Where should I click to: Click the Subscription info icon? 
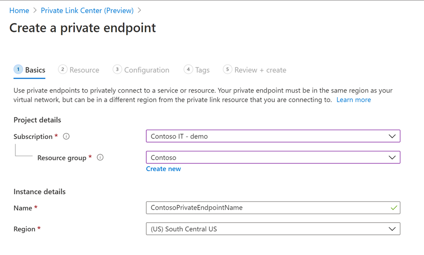(66, 136)
